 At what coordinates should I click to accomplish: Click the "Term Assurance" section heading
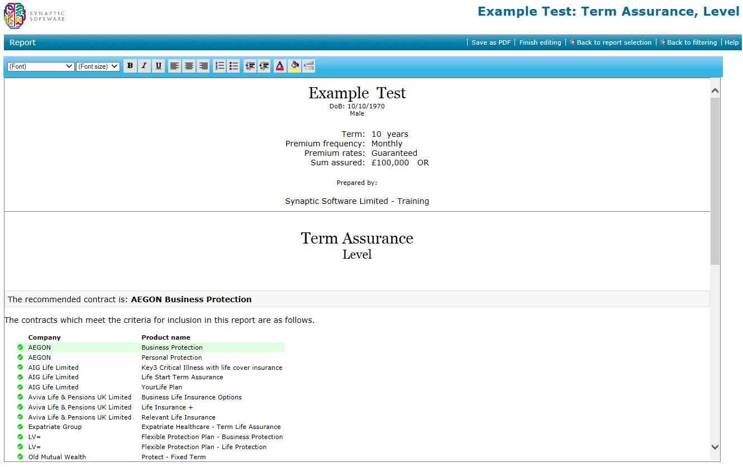(357, 238)
